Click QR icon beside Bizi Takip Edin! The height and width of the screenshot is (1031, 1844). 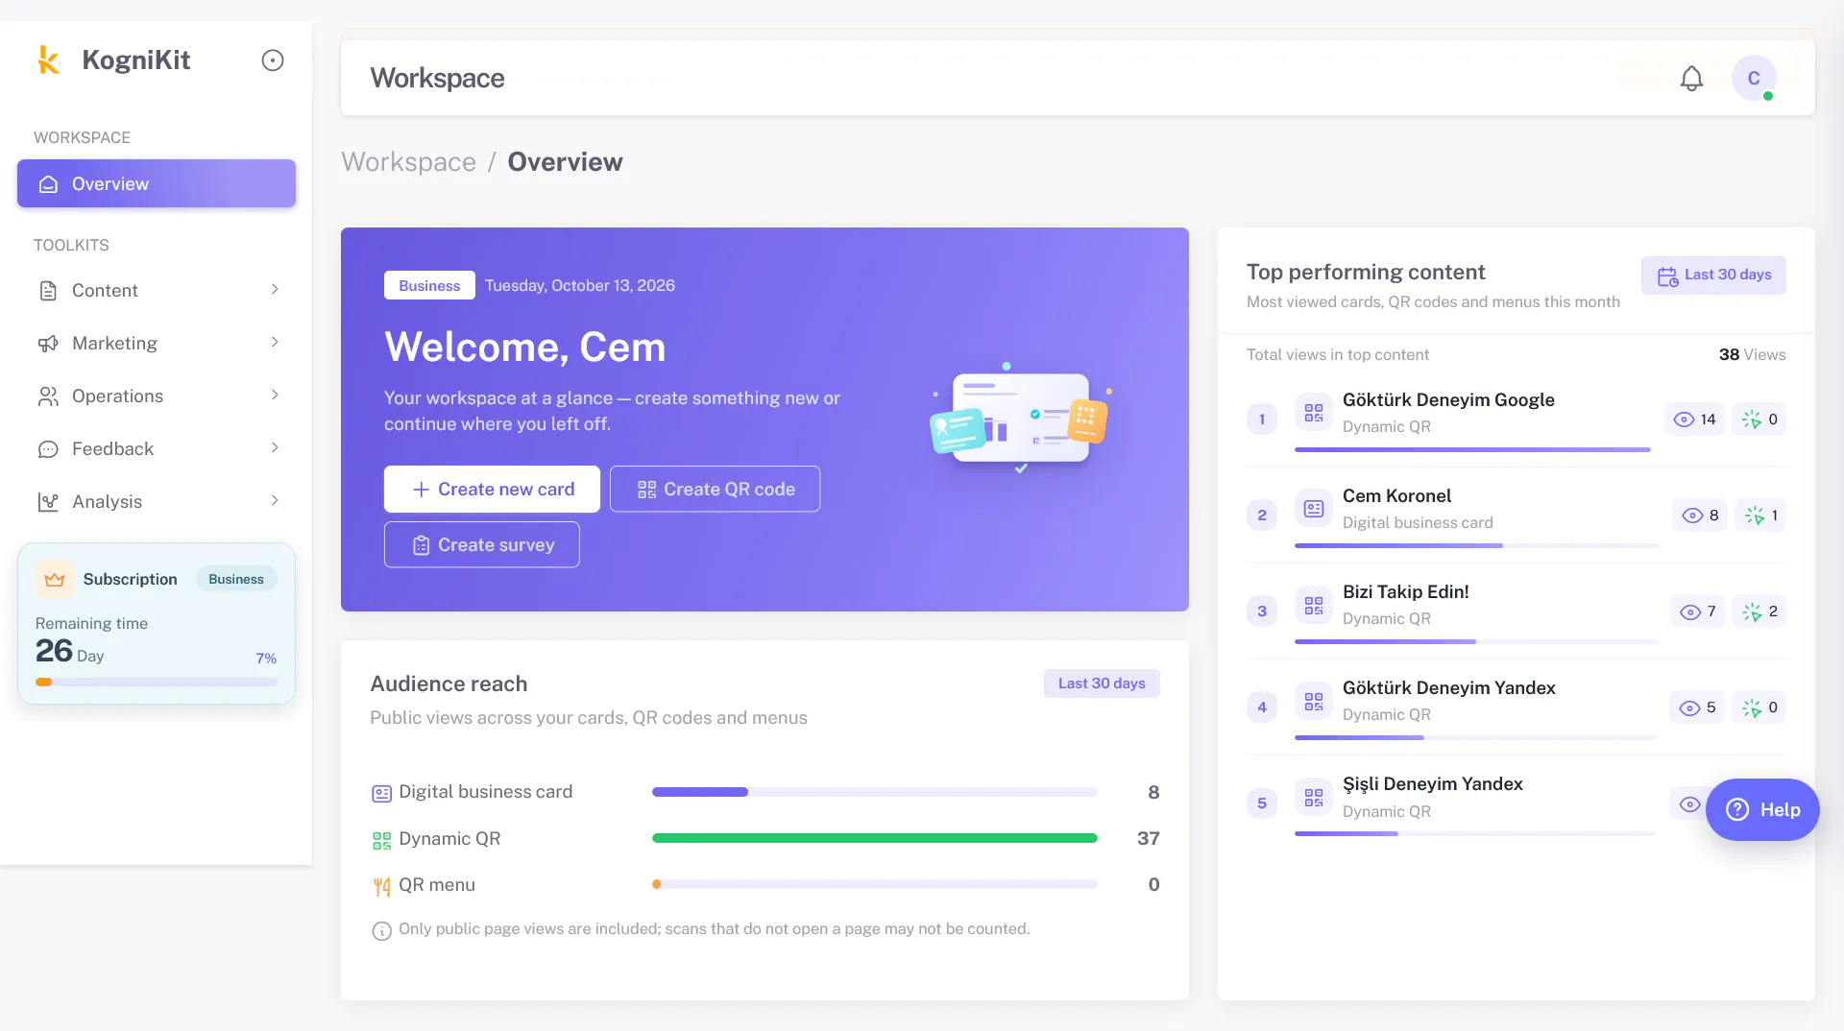click(x=1313, y=605)
